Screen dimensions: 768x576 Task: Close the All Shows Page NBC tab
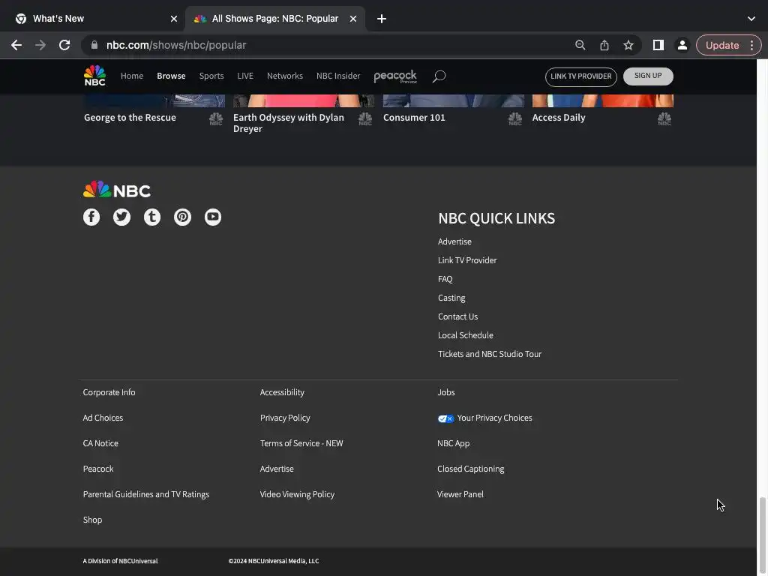coord(353,19)
